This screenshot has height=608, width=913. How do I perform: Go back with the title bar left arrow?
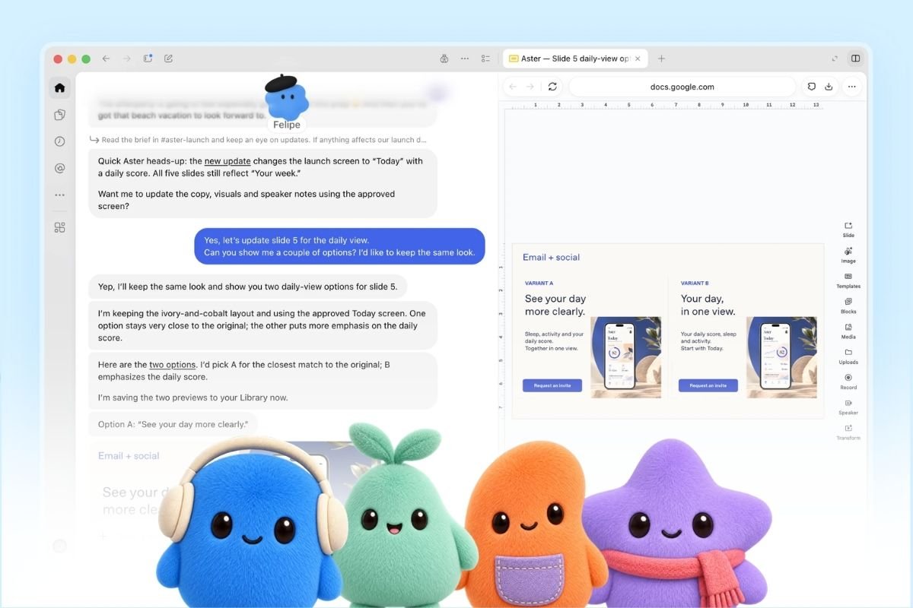[107, 59]
